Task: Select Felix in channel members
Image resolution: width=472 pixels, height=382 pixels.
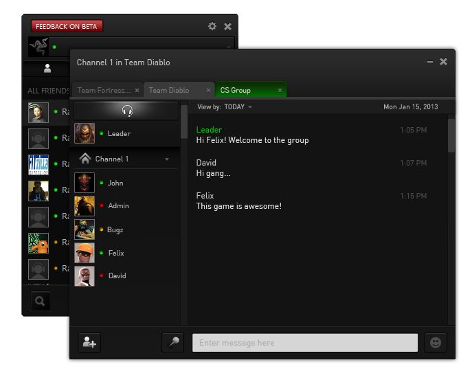Action: point(126,253)
